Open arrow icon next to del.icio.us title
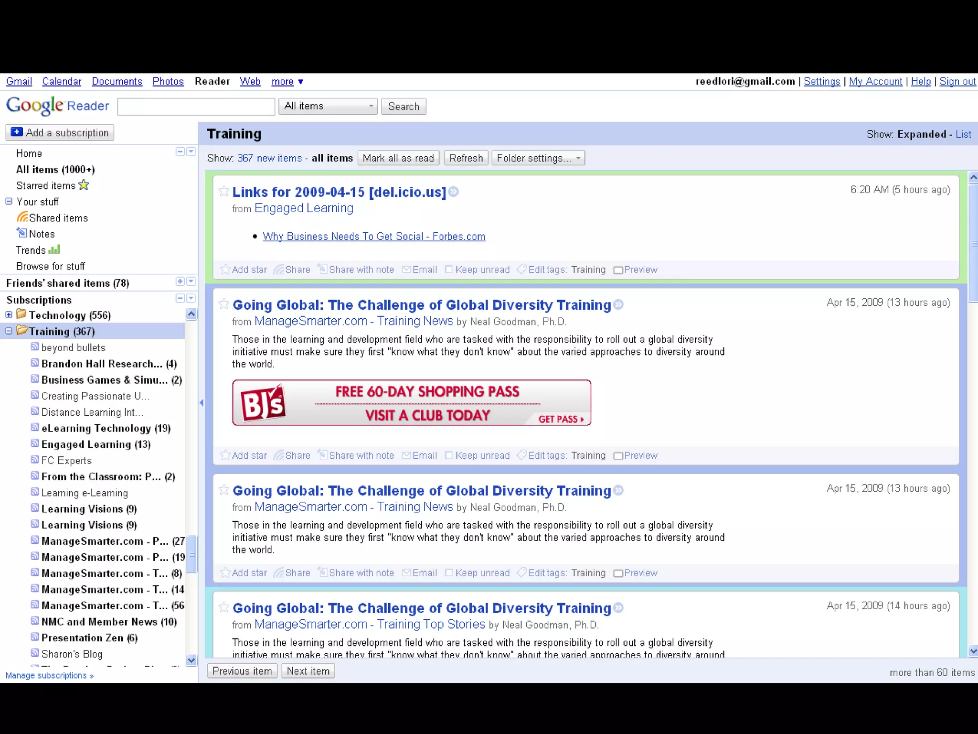Screen dimensions: 978x734 tap(454, 192)
